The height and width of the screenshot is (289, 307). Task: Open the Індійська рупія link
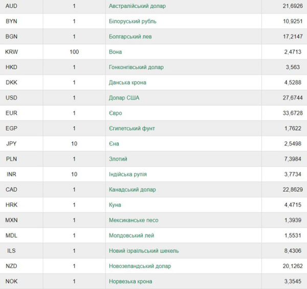tap(127, 174)
